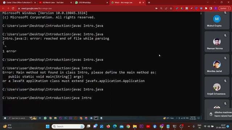This screenshot has width=232, height=130.
Task: Open the weather widget showing Haze
Action: click(x=7, y=126)
